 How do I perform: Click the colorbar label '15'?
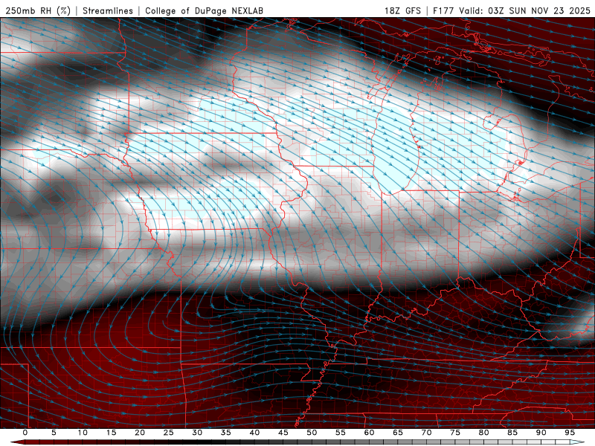111,433
